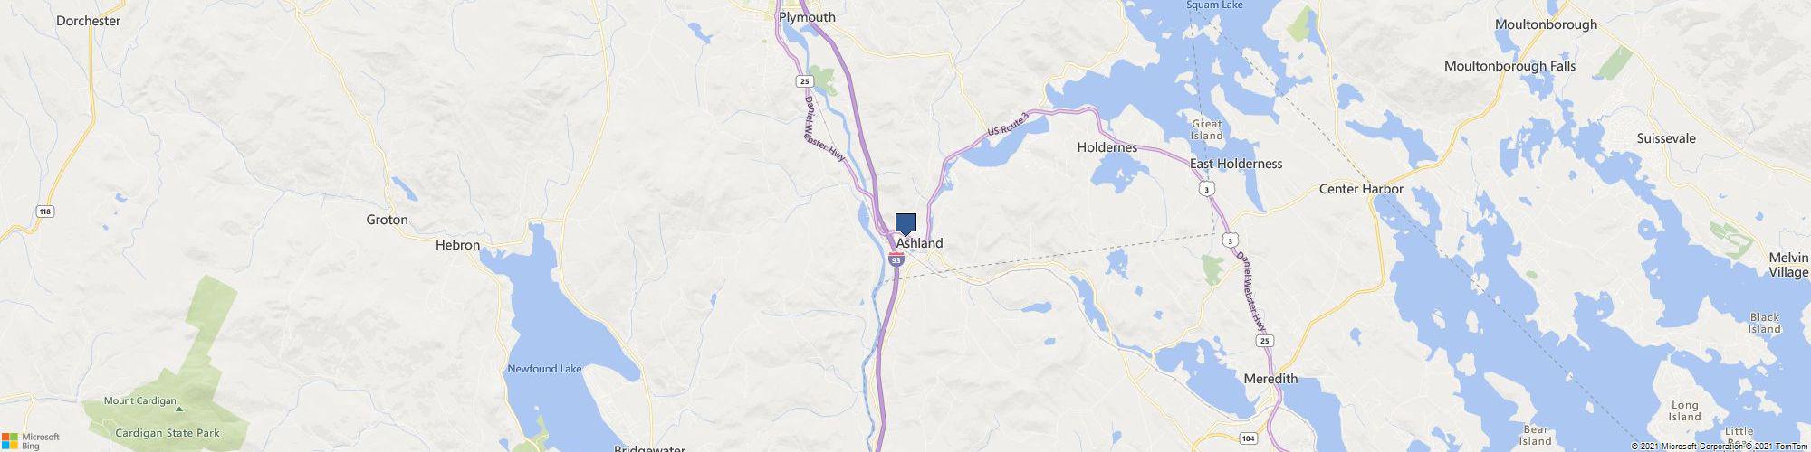Click the Route 118 shield marker
Viewport: 1811px width, 452px height.
tap(44, 212)
